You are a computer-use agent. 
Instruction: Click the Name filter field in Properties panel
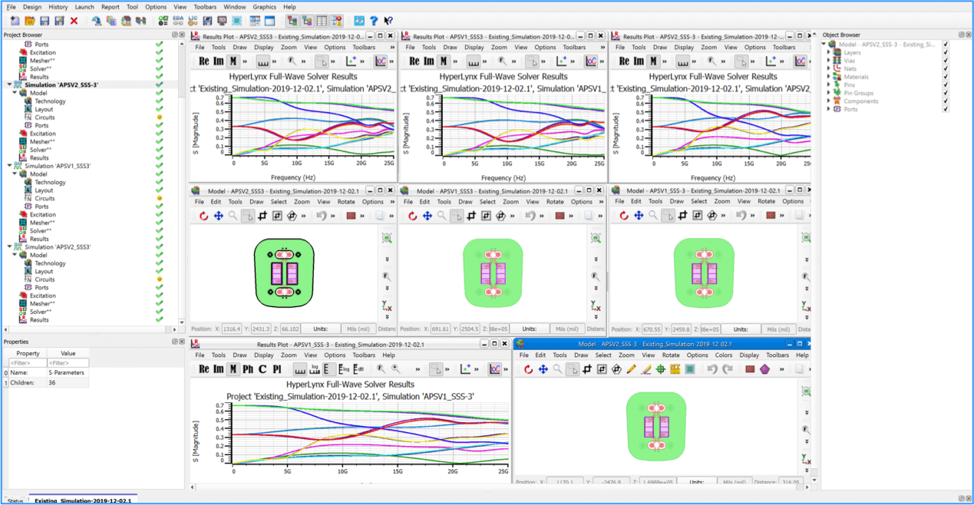(x=26, y=363)
